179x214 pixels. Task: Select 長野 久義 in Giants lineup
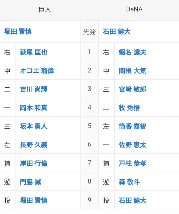(34, 145)
